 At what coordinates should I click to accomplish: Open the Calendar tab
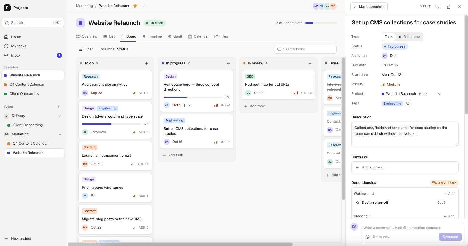click(198, 36)
